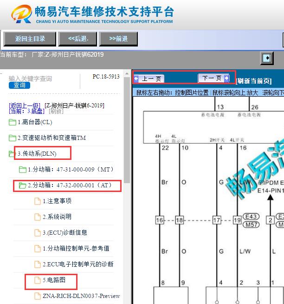Click folder icon beside 2.变速驱动桥和变速箱TM
Viewport: 284px width, 304px height.
tap(13, 138)
